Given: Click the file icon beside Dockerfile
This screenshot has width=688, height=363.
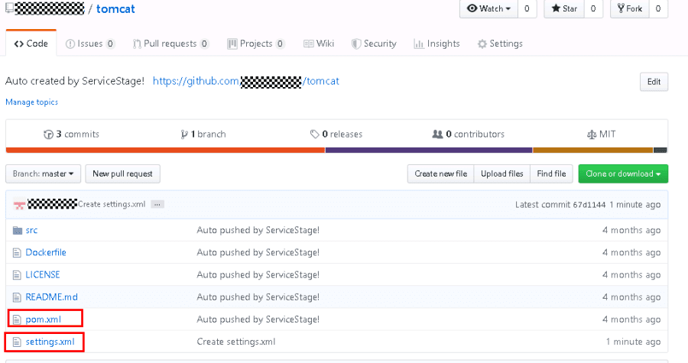Looking at the screenshot, I should coord(17,253).
